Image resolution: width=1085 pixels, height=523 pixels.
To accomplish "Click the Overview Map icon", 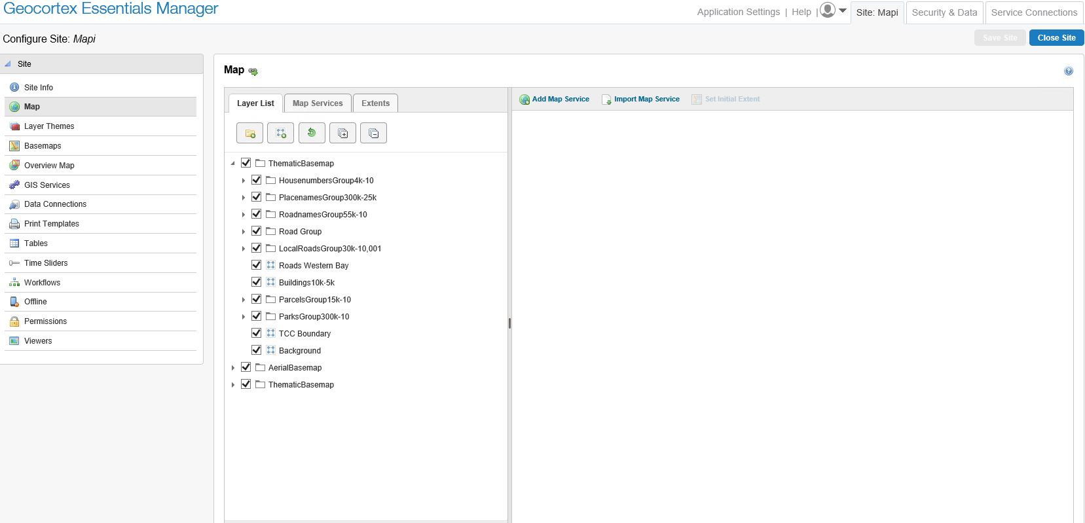I will pyautogui.click(x=14, y=166).
